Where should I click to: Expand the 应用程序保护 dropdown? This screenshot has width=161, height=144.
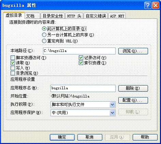point(113,113)
